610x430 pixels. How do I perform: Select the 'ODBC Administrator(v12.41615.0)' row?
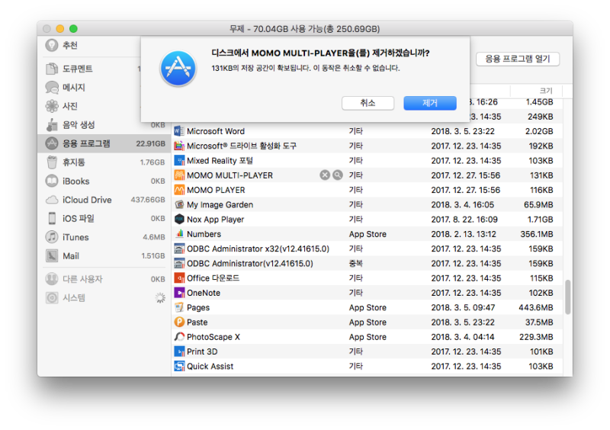[367, 264]
